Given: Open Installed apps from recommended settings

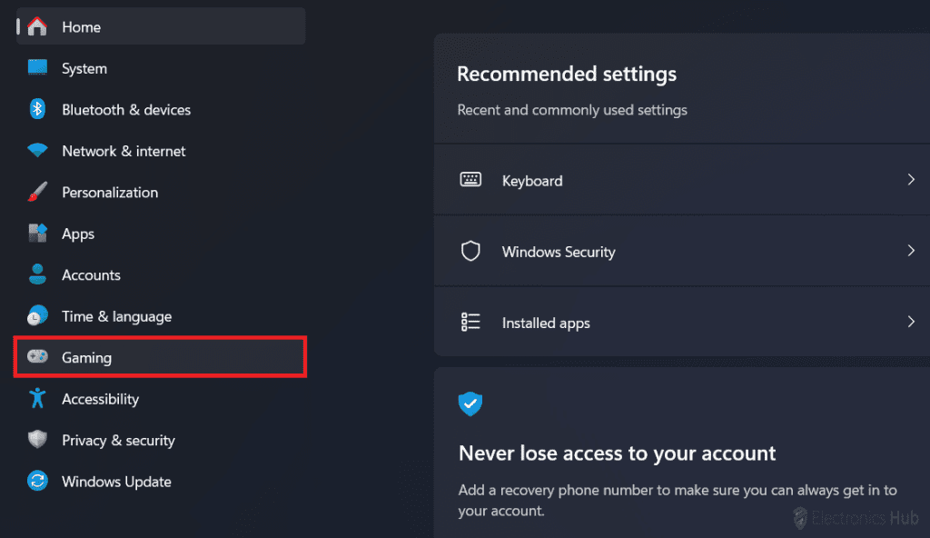Looking at the screenshot, I should 546,323.
